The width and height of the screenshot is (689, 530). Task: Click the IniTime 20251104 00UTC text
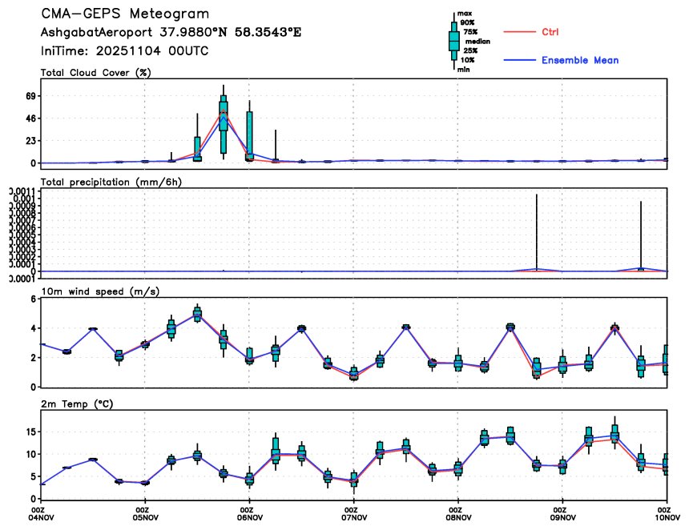coord(133,50)
